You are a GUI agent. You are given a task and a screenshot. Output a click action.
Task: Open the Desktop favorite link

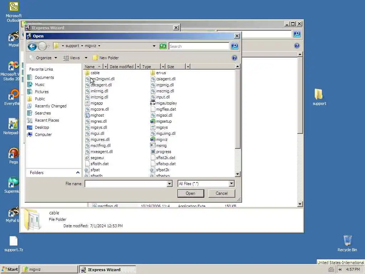[38, 127]
